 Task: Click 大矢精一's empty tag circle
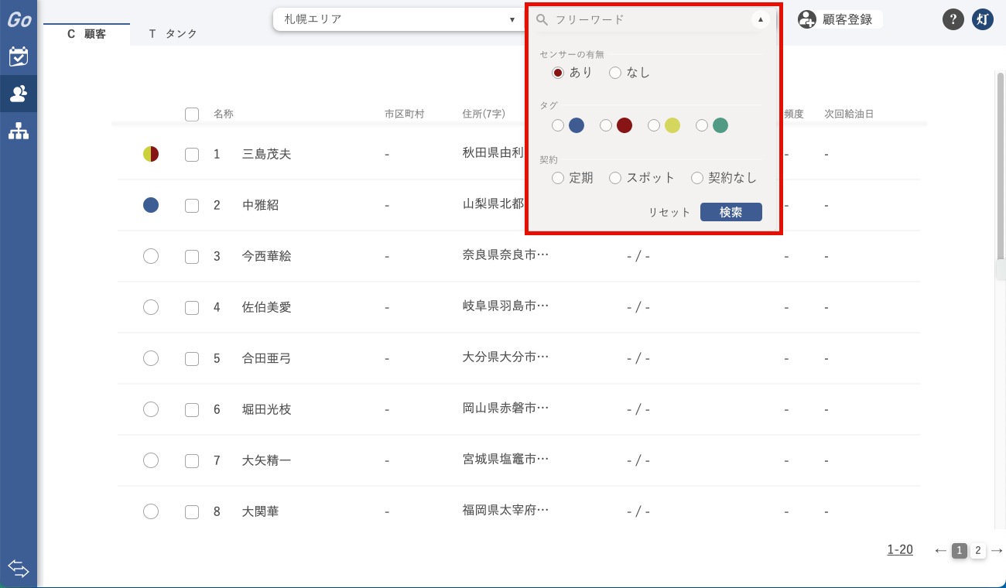(x=151, y=460)
